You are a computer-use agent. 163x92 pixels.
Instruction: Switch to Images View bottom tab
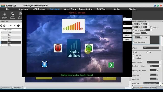tap(17, 88)
